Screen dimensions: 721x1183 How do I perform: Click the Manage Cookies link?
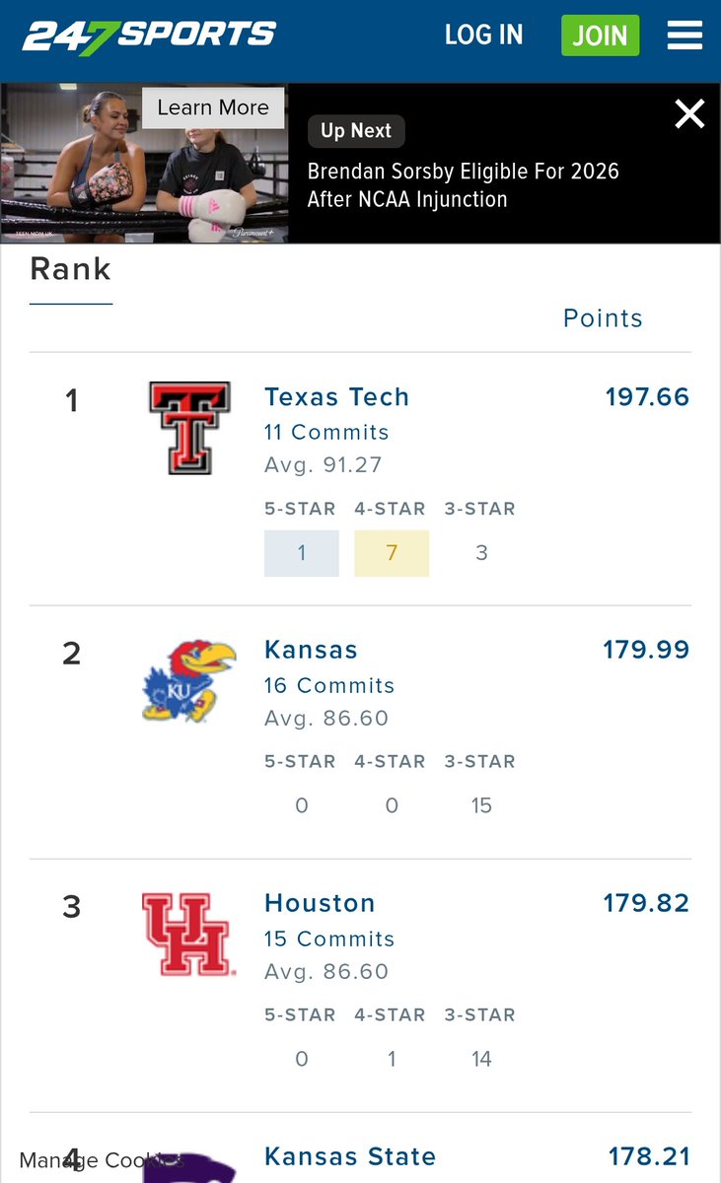click(102, 1160)
